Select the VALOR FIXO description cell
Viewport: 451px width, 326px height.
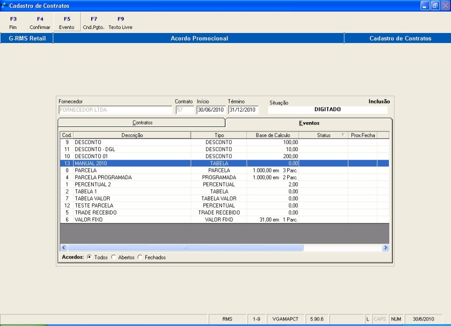132,219
